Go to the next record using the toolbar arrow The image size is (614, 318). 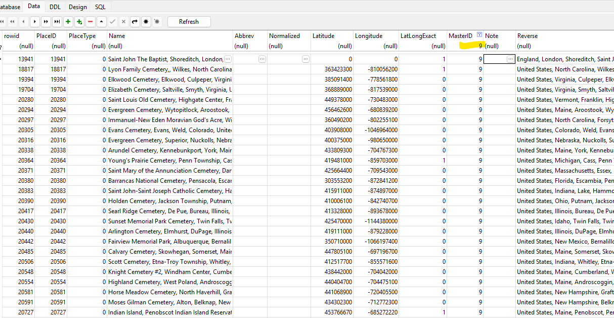coord(34,22)
